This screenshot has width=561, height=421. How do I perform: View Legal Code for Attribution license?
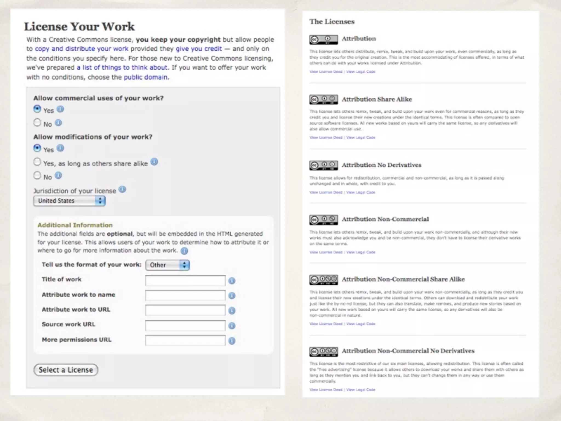point(361,72)
